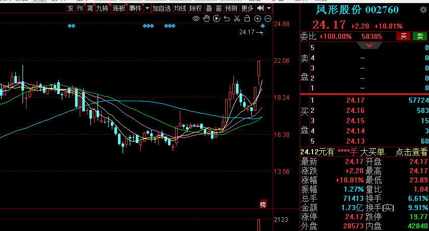Click the 窗 window button
Image resolution: width=429 pixels, height=231 pixels.
click(x=219, y=8)
